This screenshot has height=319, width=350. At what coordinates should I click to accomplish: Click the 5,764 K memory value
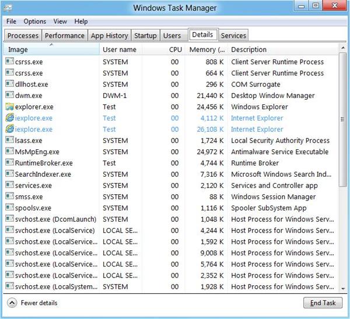pos(212,264)
